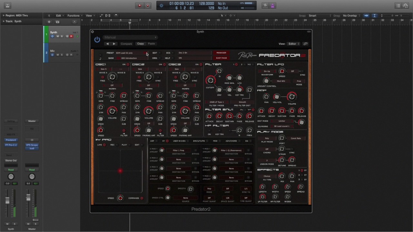Mute the Mic track
Screen dimensions: 413x232
click(58, 55)
